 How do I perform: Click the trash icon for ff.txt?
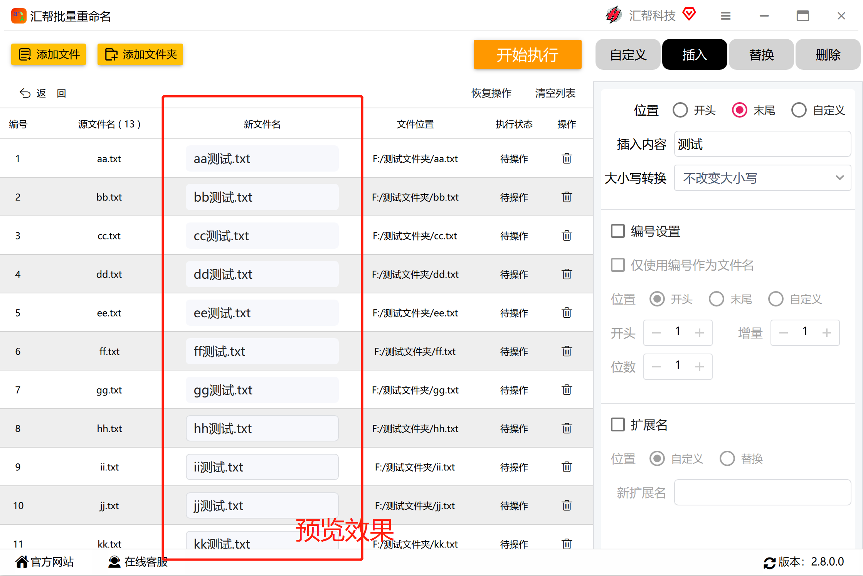pos(567,351)
